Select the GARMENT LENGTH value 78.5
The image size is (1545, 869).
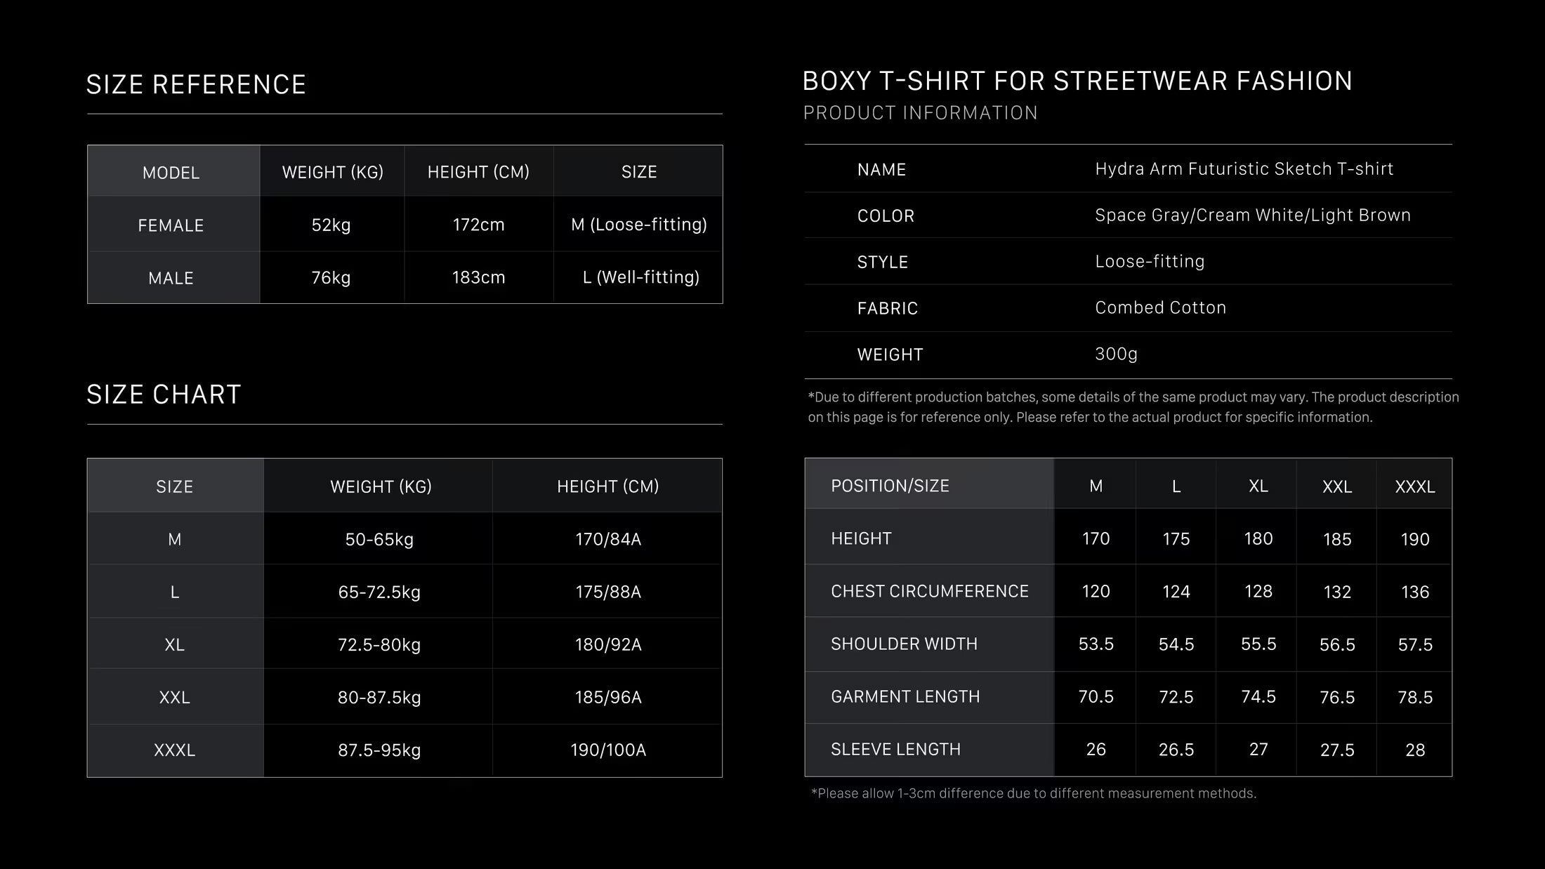[x=1415, y=697]
